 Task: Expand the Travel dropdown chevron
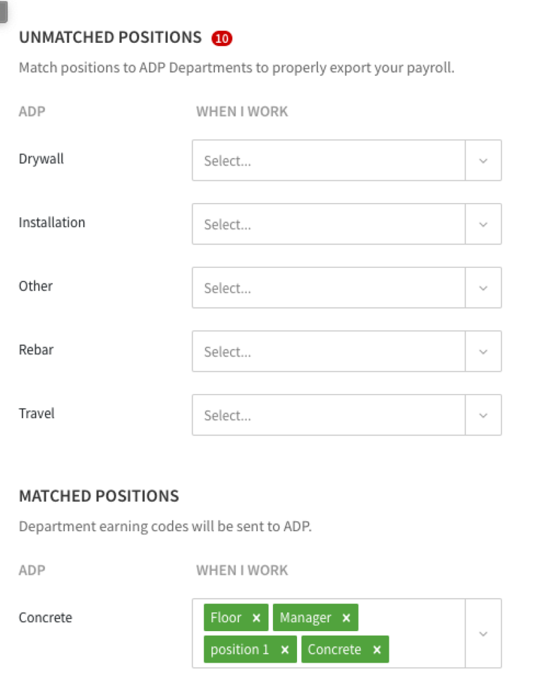click(483, 415)
